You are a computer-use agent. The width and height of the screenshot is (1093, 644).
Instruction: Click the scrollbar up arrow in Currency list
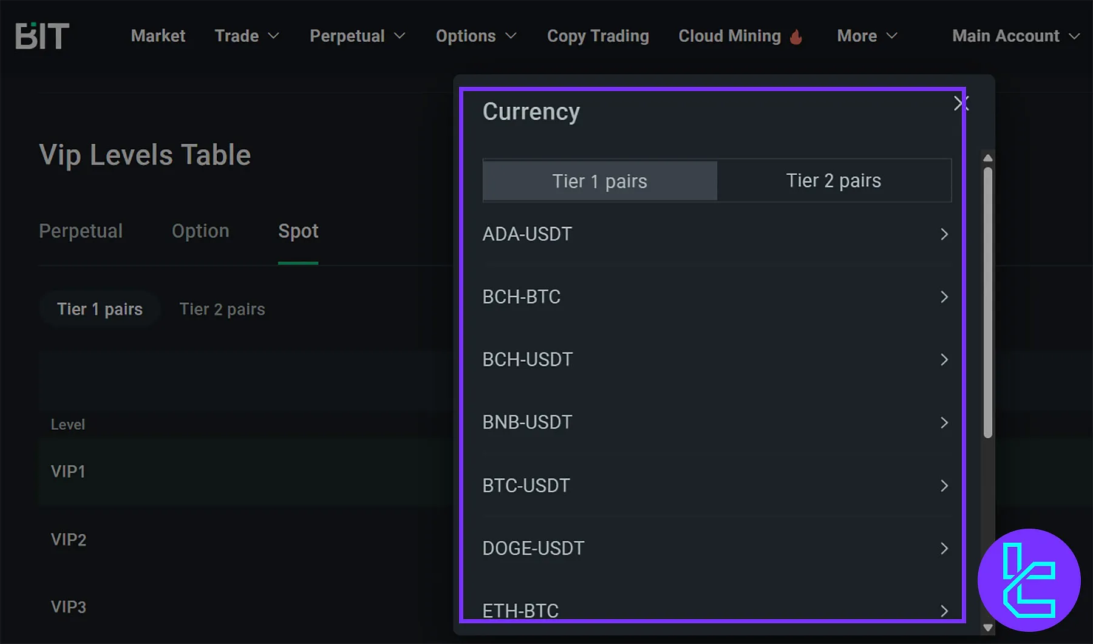pos(988,158)
